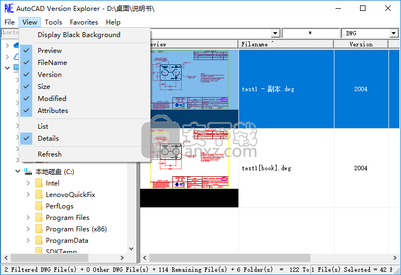Viewport: 401px width, 275px height.
Task: Click folder tree horizontal scroll left arrow
Action: coord(6,258)
